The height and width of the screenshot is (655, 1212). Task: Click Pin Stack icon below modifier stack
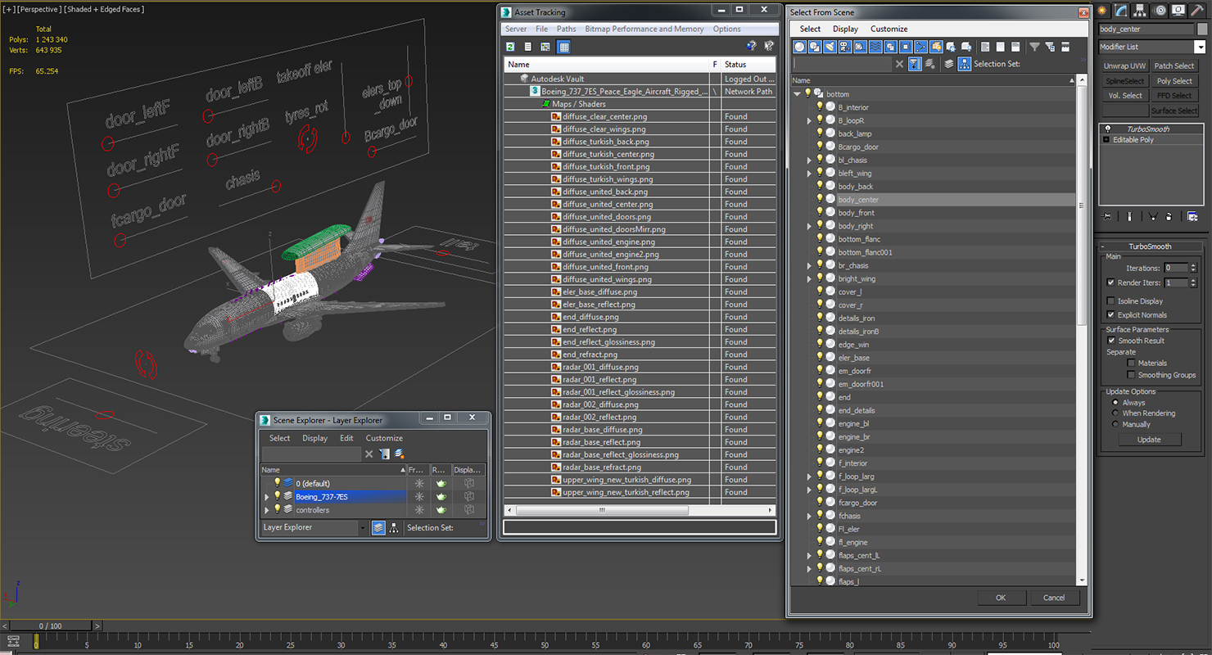tap(1108, 217)
